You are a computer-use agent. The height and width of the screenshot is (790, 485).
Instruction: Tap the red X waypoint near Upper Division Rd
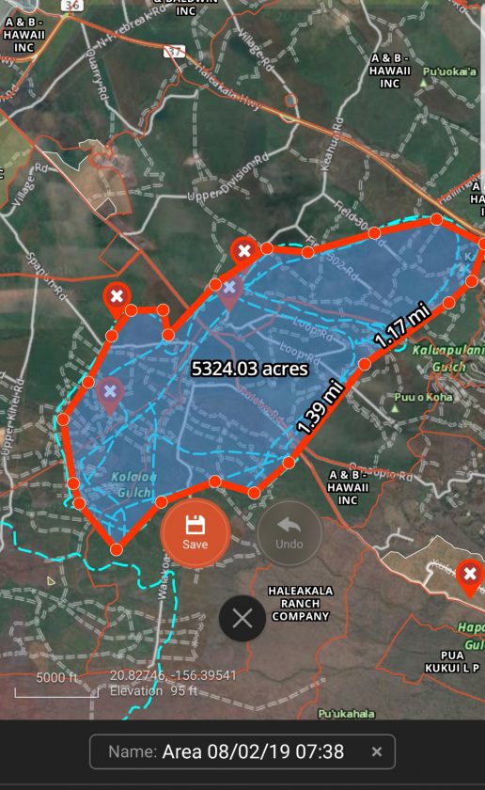pyautogui.click(x=244, y=251)
